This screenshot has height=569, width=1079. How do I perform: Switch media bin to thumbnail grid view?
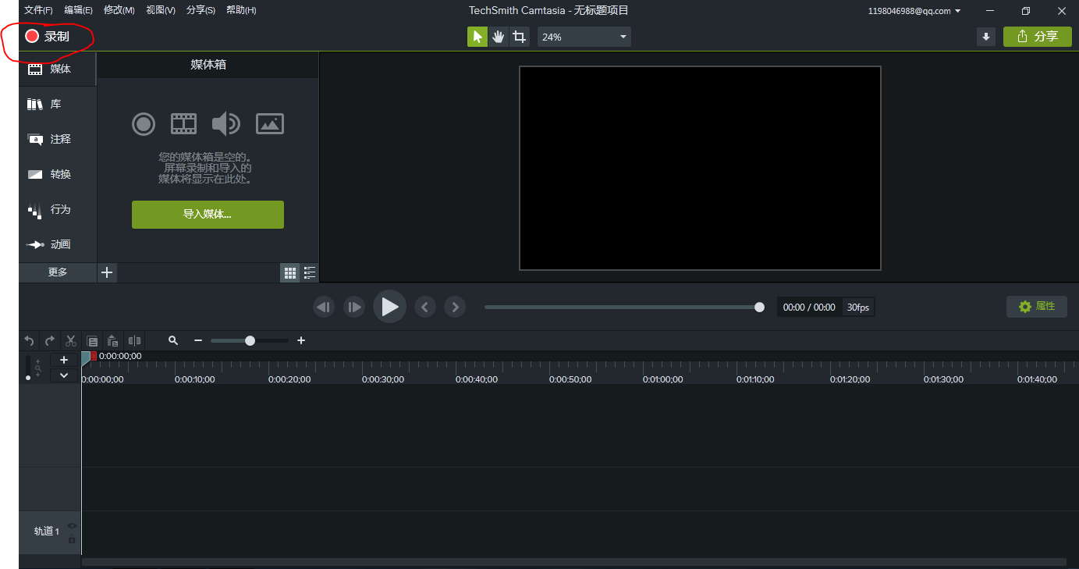(290, 272)
